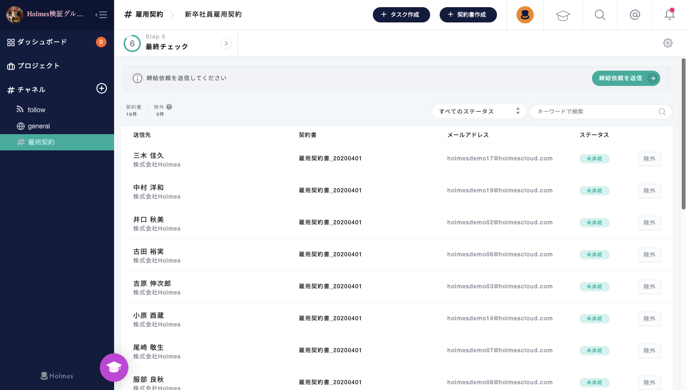
Task: Click 未承認 status badge for 三木 佳久
Action: tap(594, 159)
